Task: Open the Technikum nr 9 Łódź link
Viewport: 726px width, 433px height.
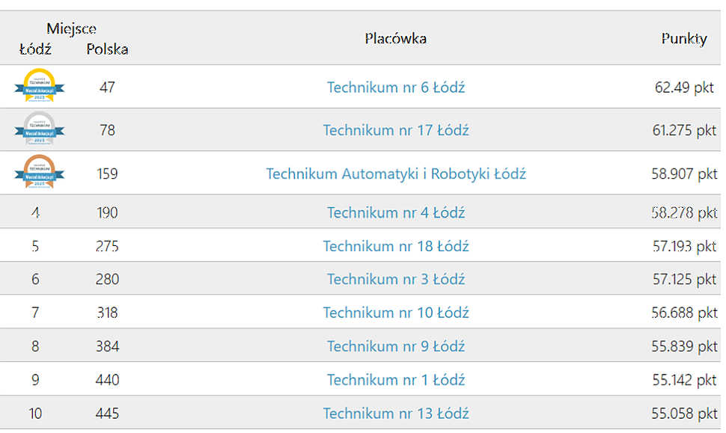Action: pos(395,346)
